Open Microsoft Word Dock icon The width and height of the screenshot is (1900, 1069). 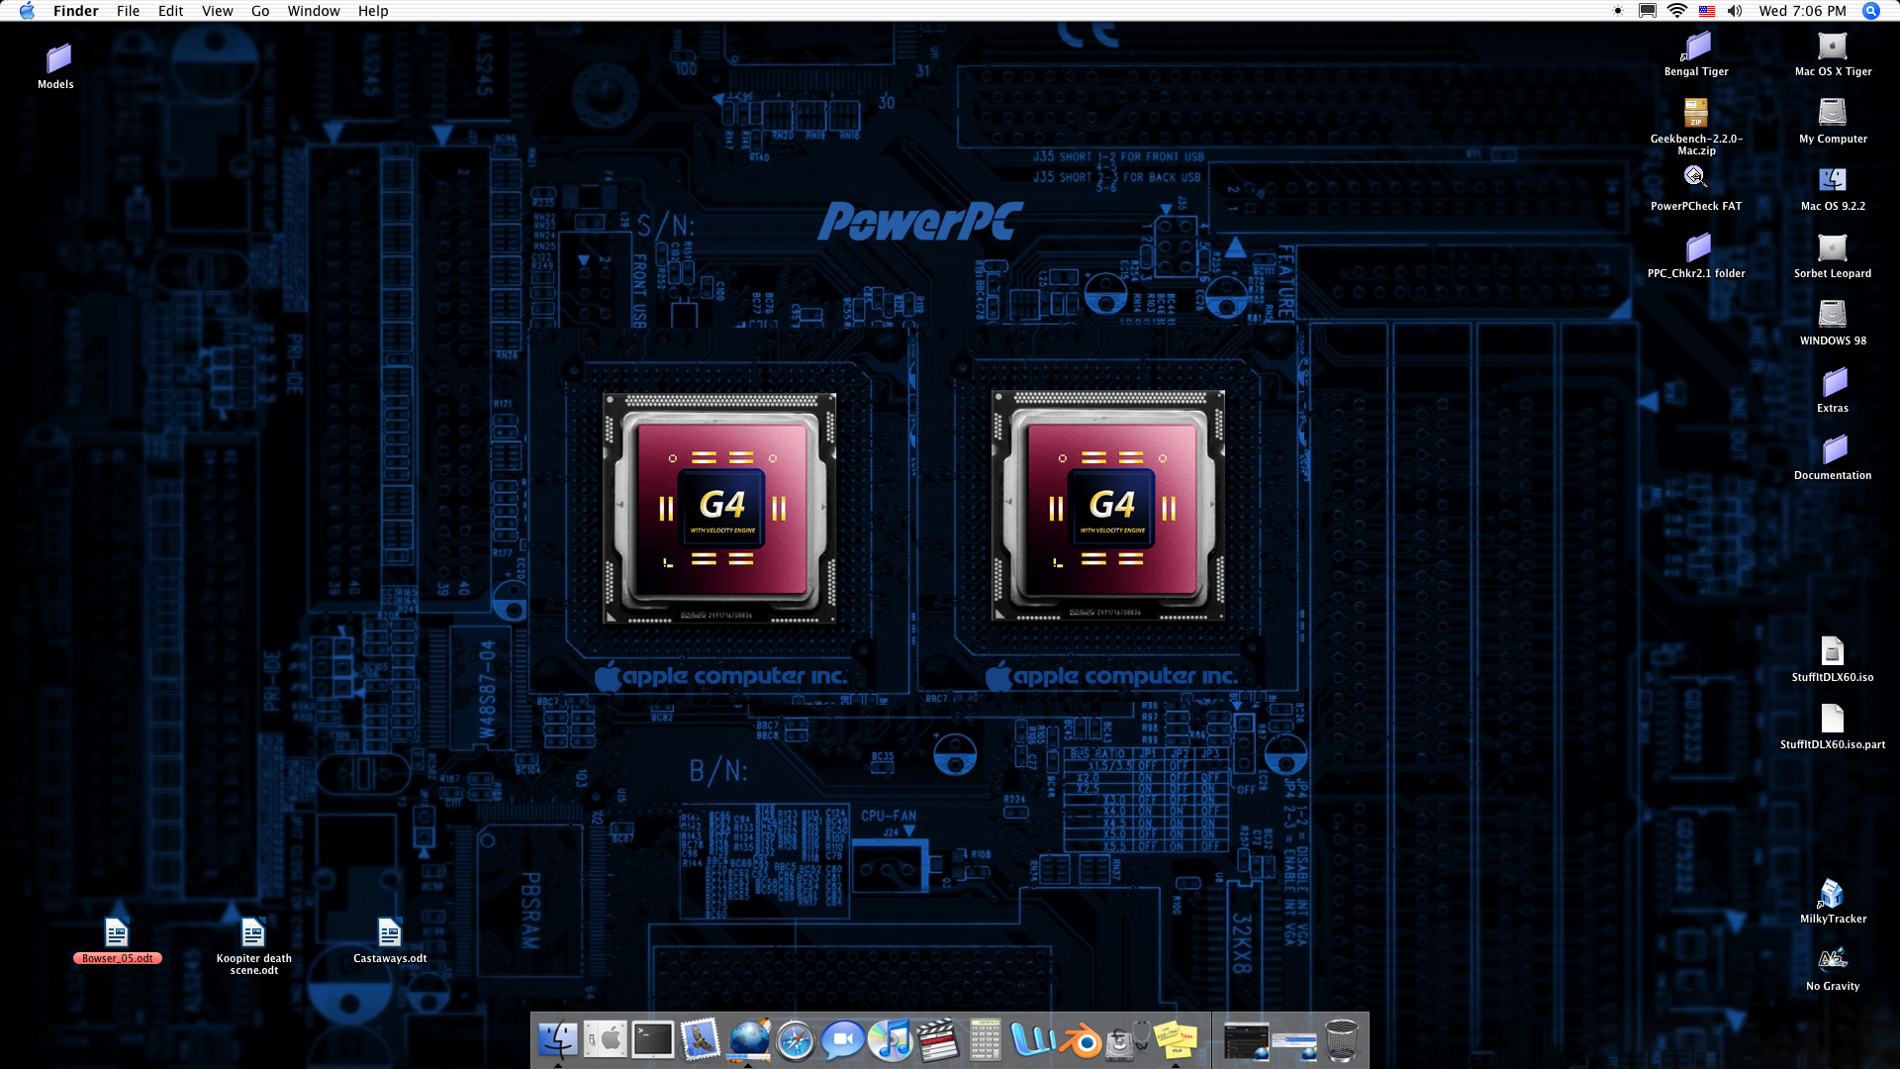click(x=1032, y=1040)
